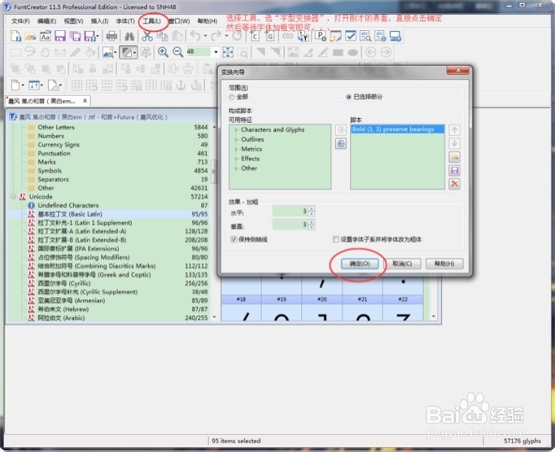This screenshot has width=555, height=452.
Task: Expand the Metrics feature node
Action: click(x=236, y=149)
